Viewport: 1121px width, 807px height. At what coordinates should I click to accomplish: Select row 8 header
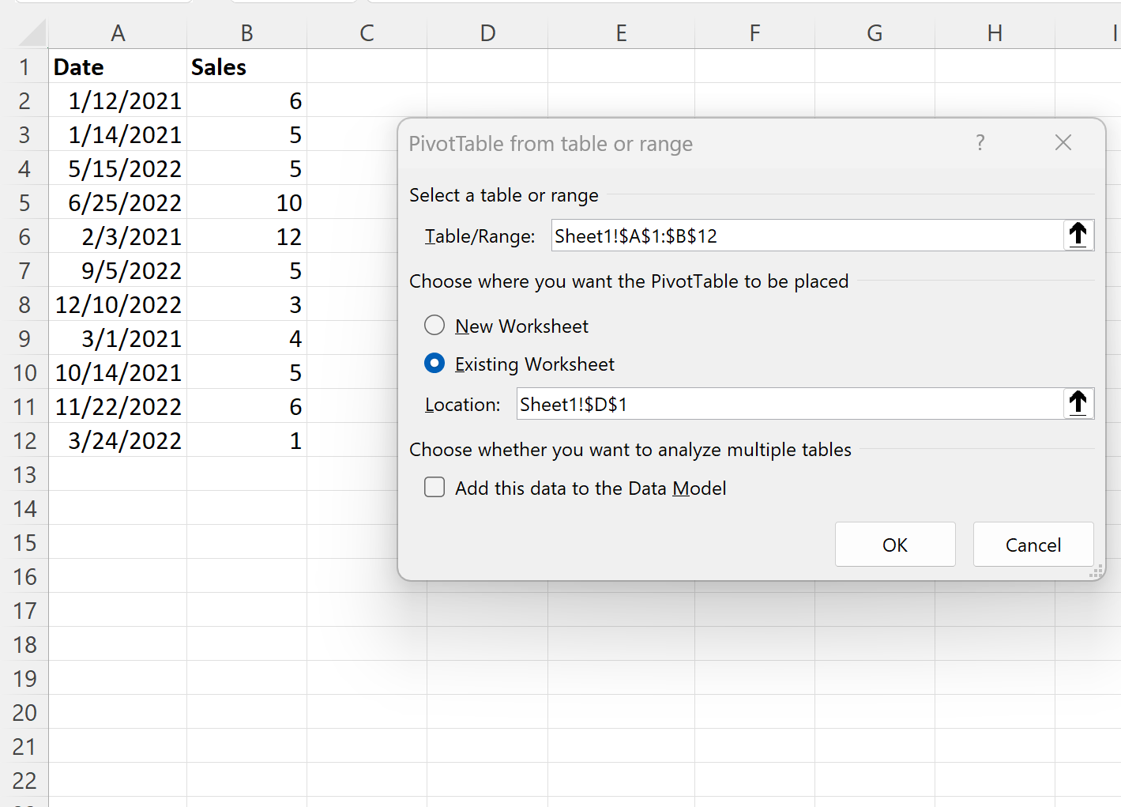24,304
